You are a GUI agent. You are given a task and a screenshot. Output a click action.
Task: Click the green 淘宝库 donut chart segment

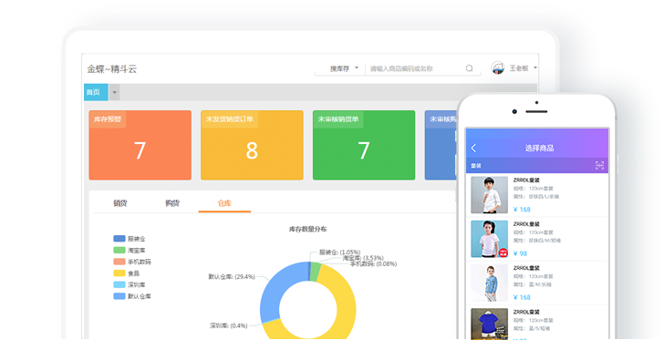coord(315,272)
